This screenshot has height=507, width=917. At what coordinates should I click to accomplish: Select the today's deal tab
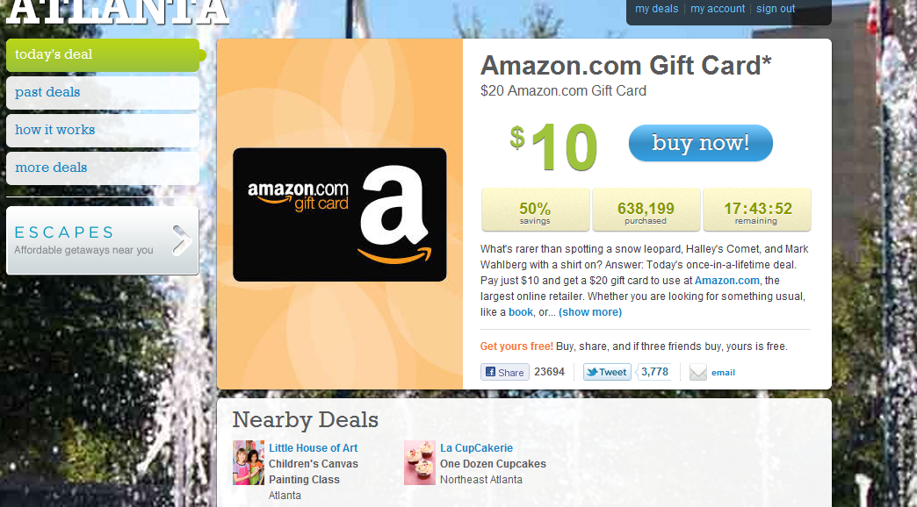103,55
